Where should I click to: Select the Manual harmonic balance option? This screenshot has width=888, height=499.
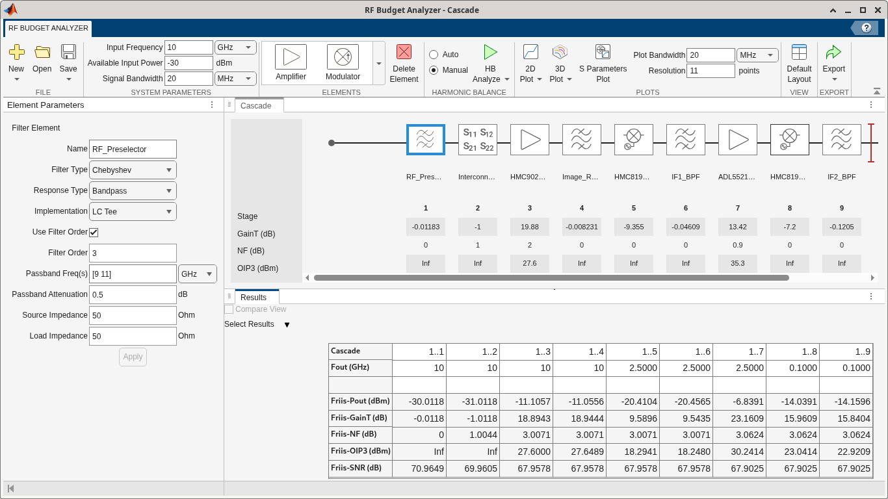pyautogui.click(x=434, y=70)
